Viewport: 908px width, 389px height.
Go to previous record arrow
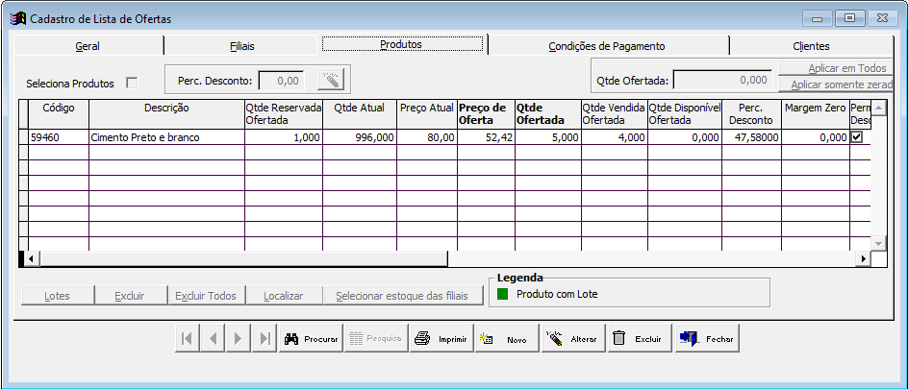[214, 339]
